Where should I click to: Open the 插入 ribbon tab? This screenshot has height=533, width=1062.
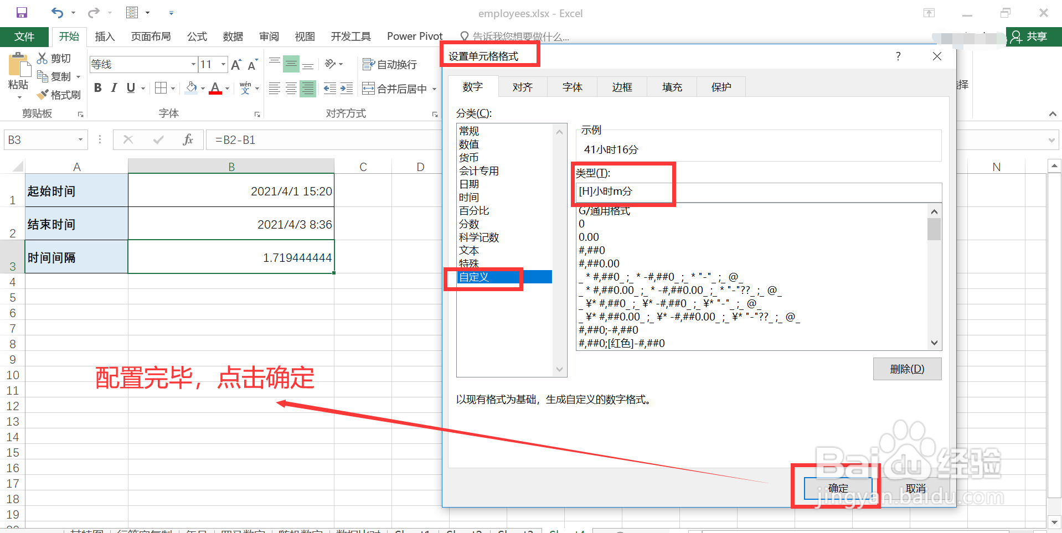coord(105,36)
